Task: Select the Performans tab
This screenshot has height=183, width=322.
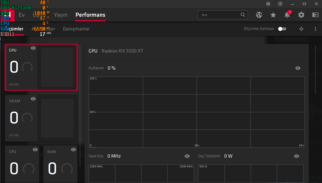Action: [x=90, y=15]
